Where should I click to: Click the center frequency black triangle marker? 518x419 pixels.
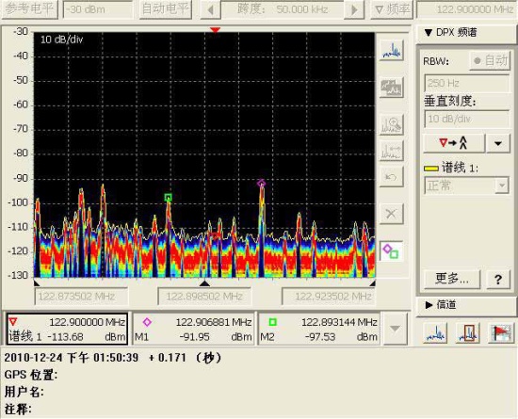click(x=204, y=283)
